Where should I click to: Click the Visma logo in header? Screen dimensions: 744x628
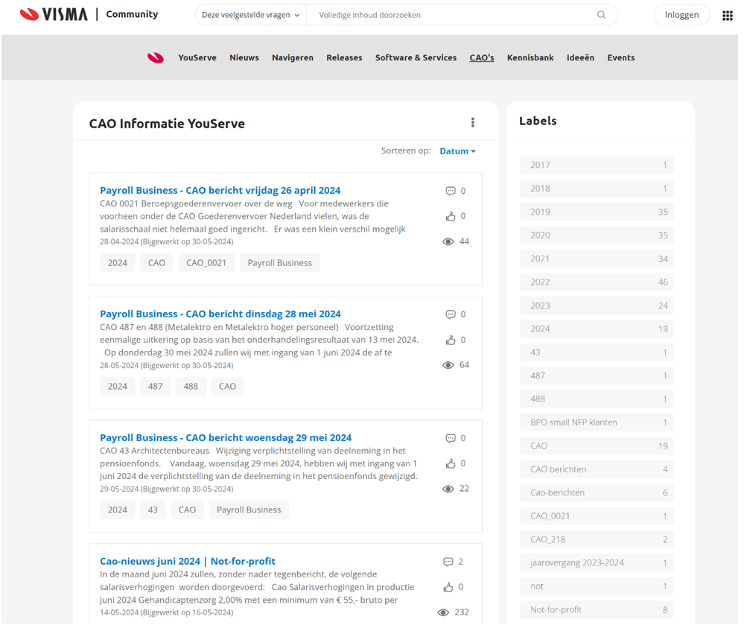(54, 15)
